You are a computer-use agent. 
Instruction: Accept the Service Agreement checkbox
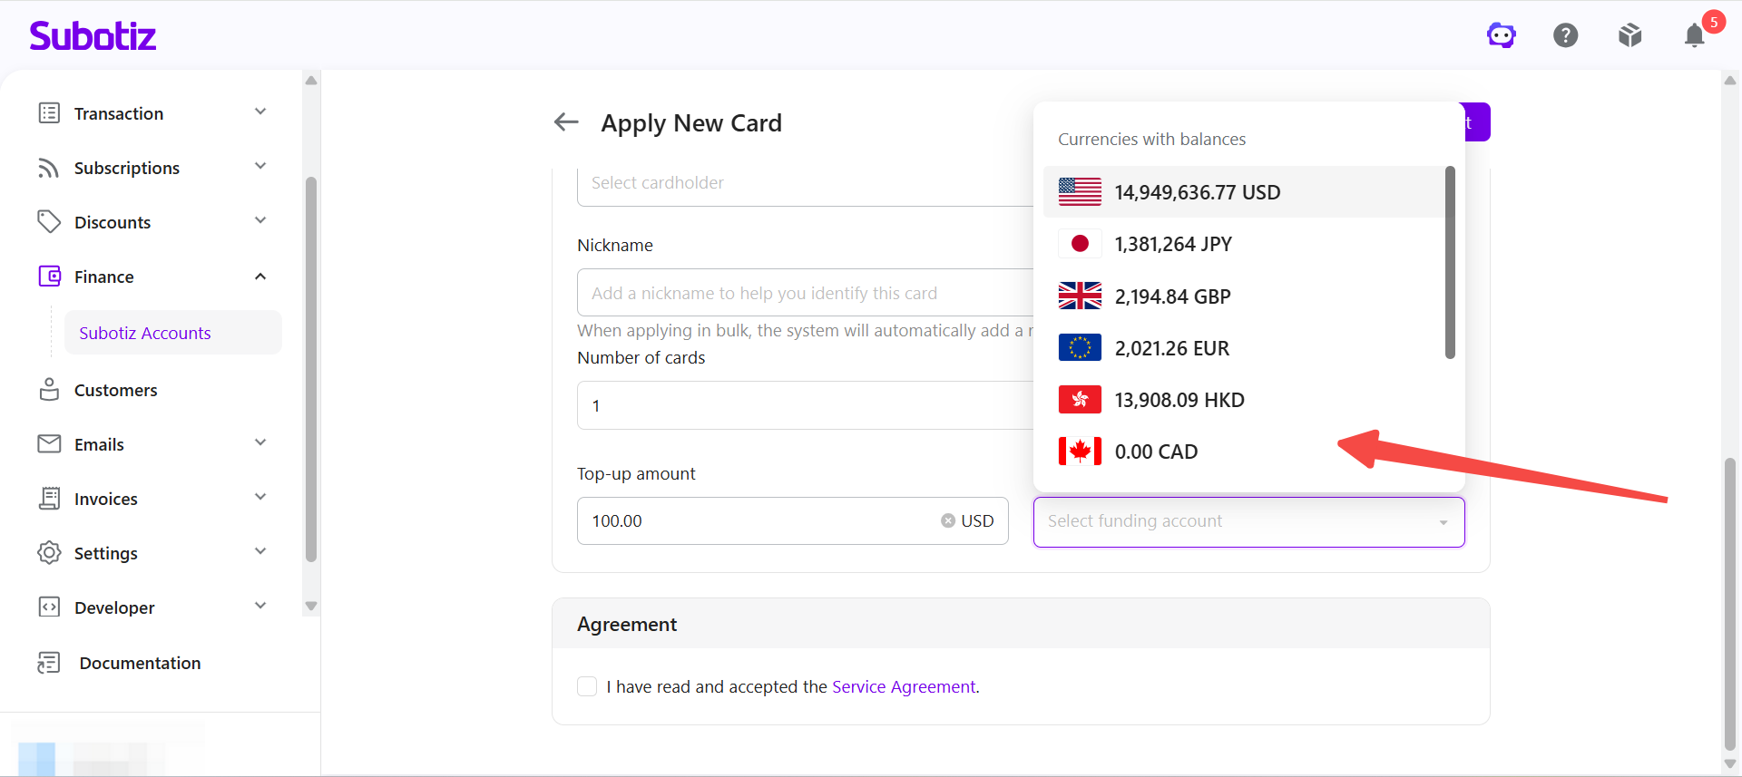coord(587,686)
